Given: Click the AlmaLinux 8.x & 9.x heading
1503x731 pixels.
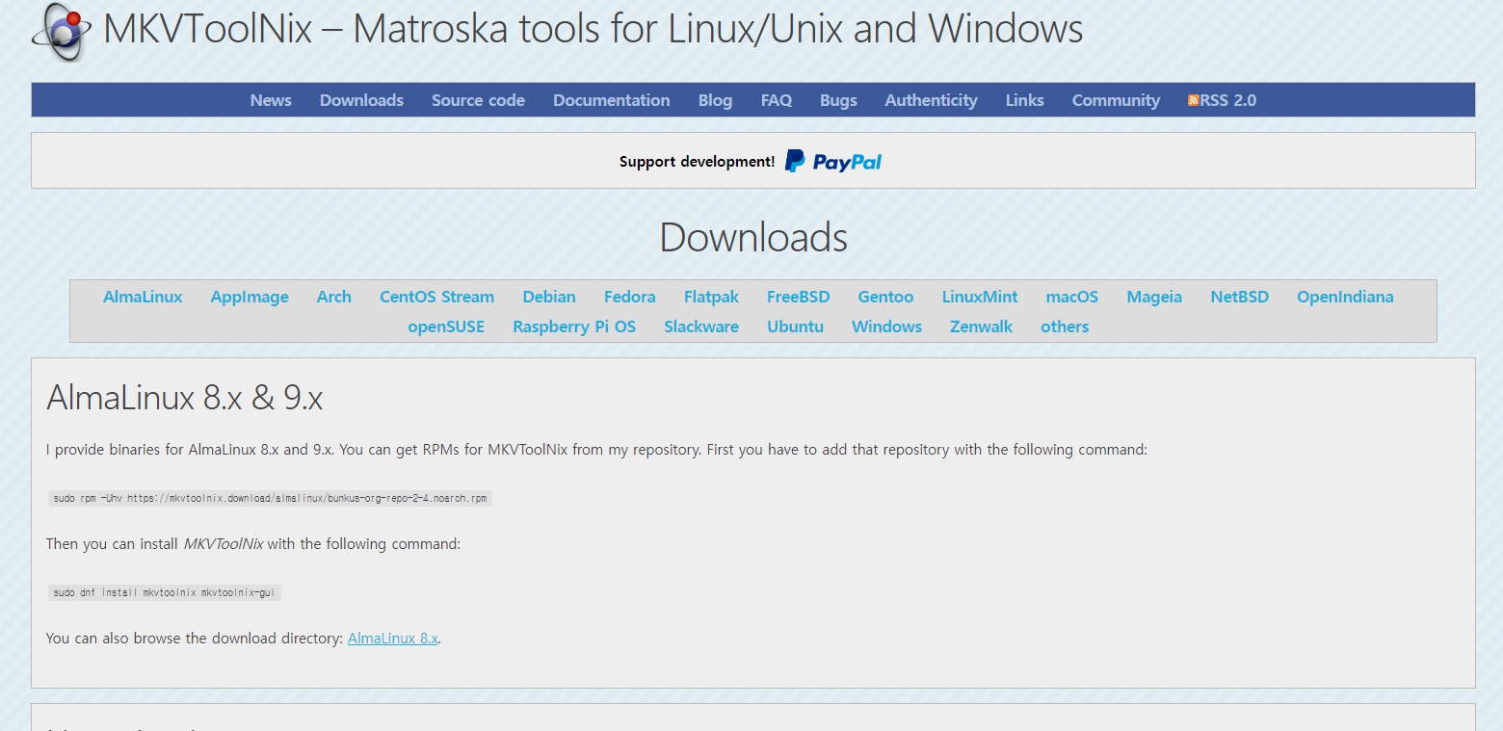Looking at the screenshot, I should (184, 397).
